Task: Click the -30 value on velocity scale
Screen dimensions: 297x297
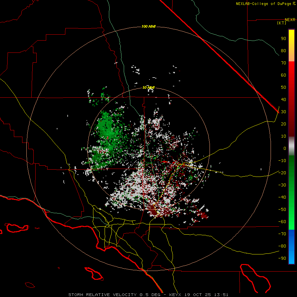Action: (x=282, y=185)
